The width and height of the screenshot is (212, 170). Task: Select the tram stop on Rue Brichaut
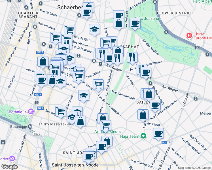[35, 27]
